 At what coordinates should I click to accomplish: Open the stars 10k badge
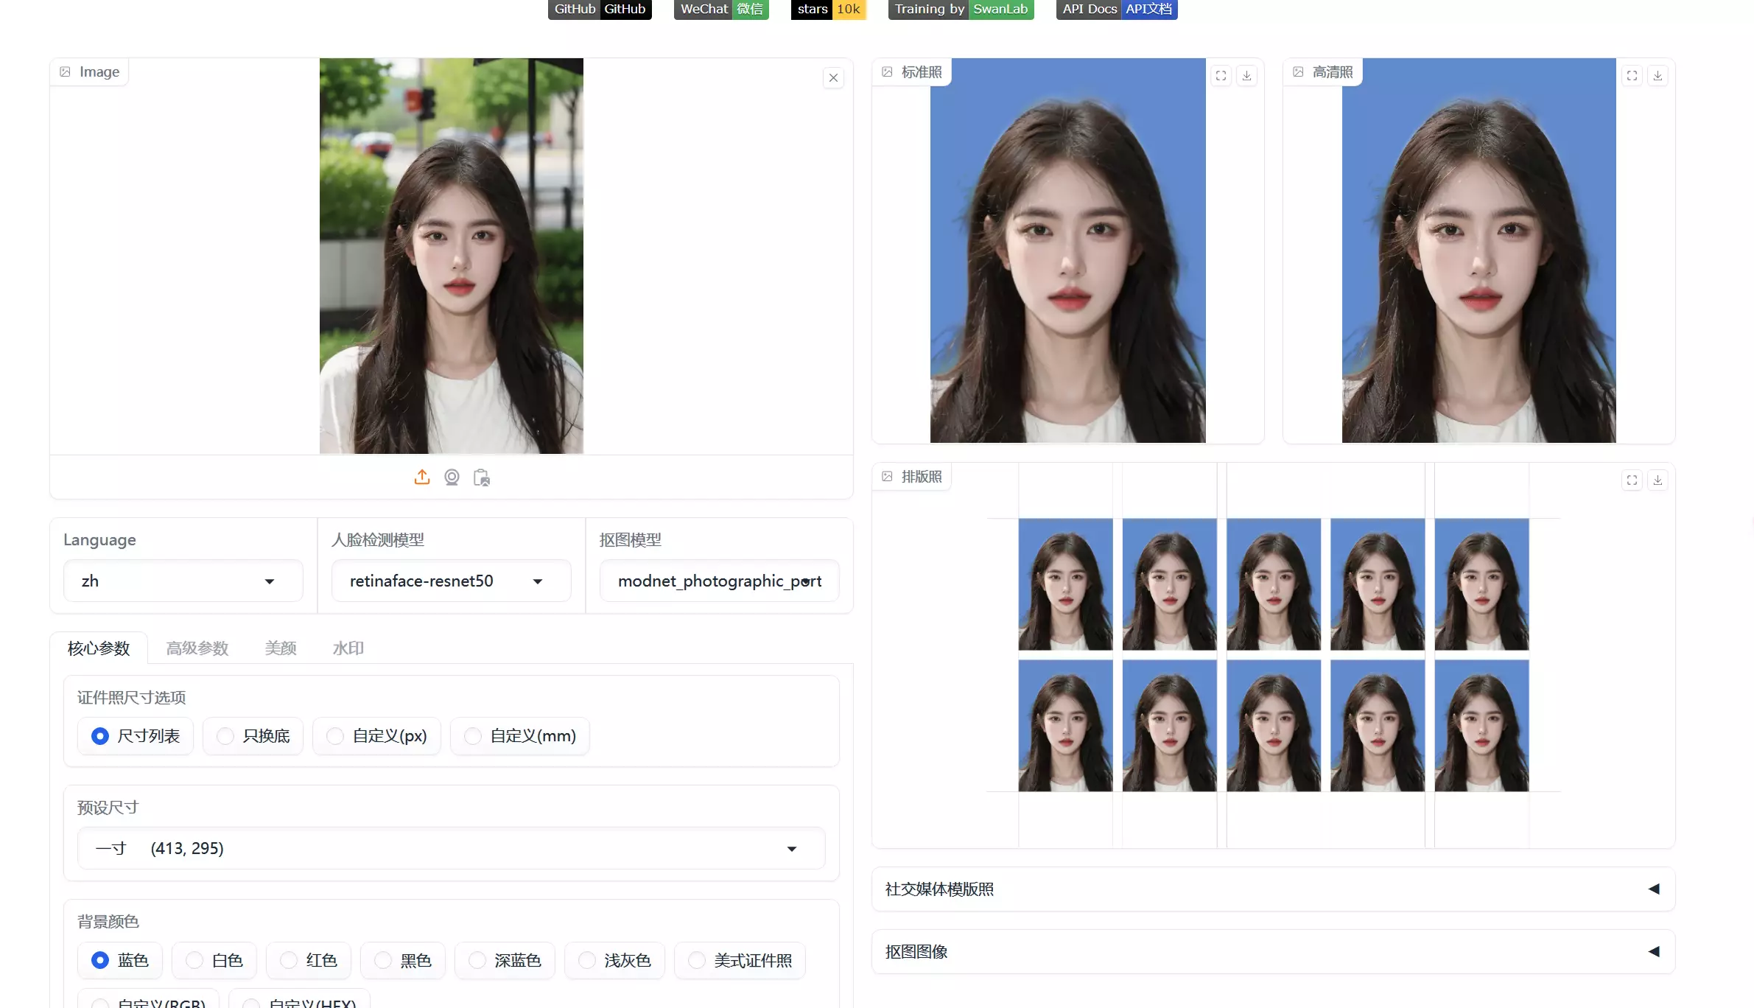click(x=828, y=9)
